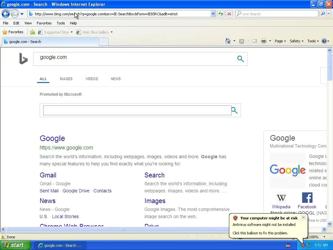
Task: Open the Safety command menu
Action: click(x=297, y=41)
